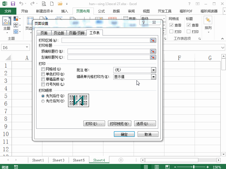Image resolution: width=226 pixels, height=169 pixels.
Task: Confirm settings with the 确定 button
Action: (x=124, y=134)
